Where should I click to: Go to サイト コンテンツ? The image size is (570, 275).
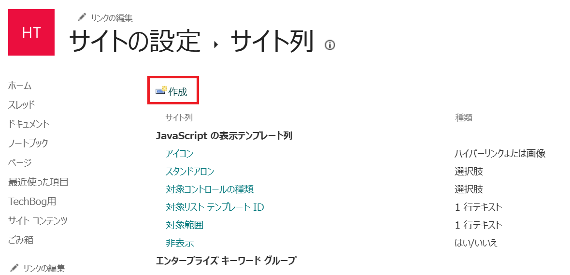[38, 220]
